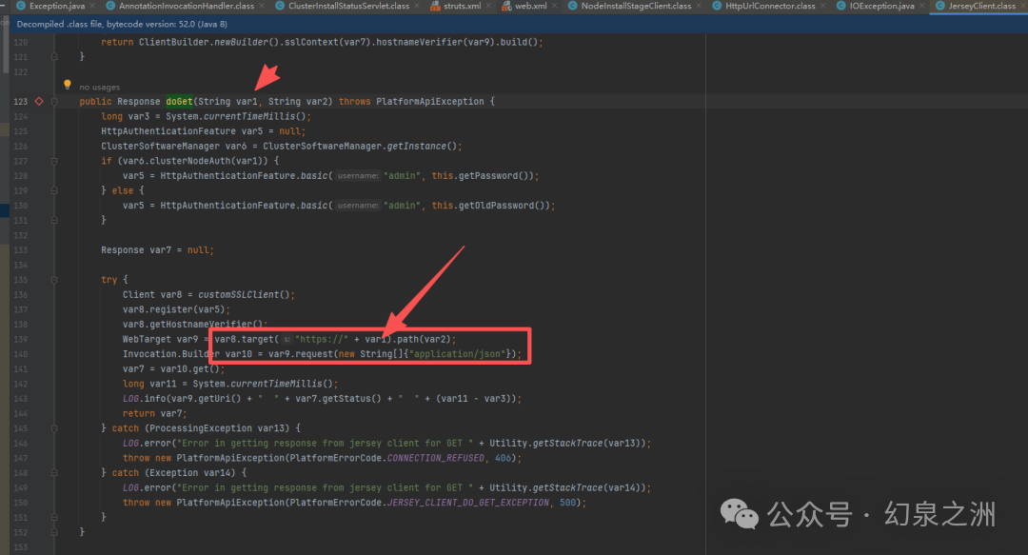The image size is (1028, 555).
Task: Select the JerseyClient.class tab
Action: tap(981, 6)
